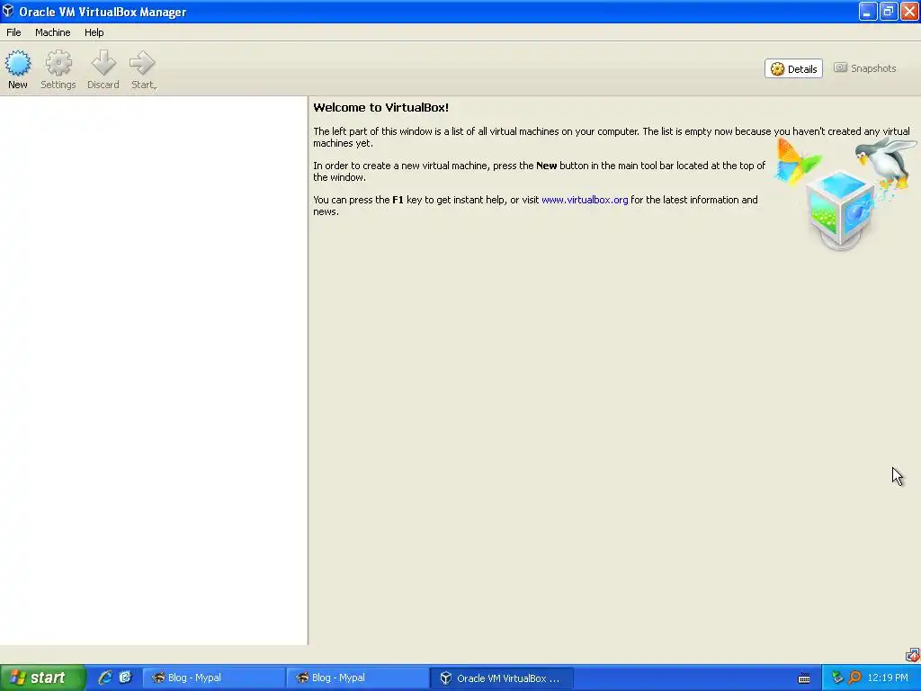921x691 pixels.
Task: Click the status bar notification icon
Action: coord(912,655)
